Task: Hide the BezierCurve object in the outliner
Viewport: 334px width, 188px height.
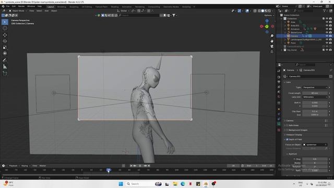Action: click(x=327, y=32)
